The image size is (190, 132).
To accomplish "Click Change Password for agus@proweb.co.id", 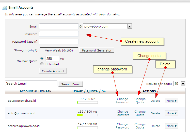I will (x=122, y=100).
